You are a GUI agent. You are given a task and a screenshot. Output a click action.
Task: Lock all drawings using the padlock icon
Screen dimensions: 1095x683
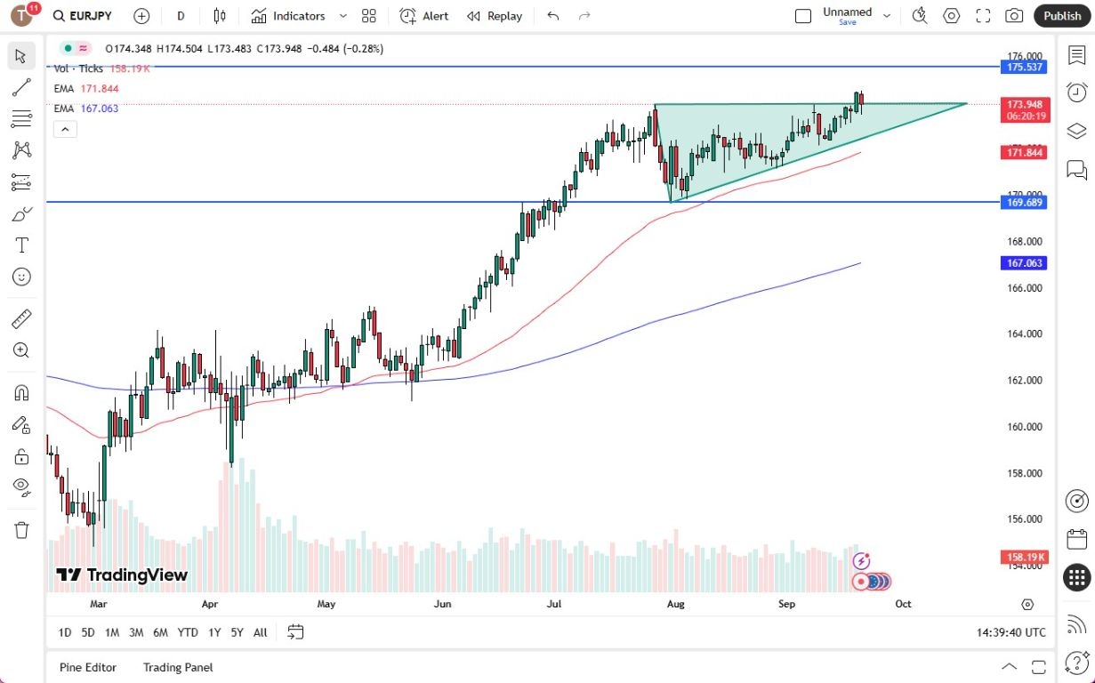coord(21,456)
